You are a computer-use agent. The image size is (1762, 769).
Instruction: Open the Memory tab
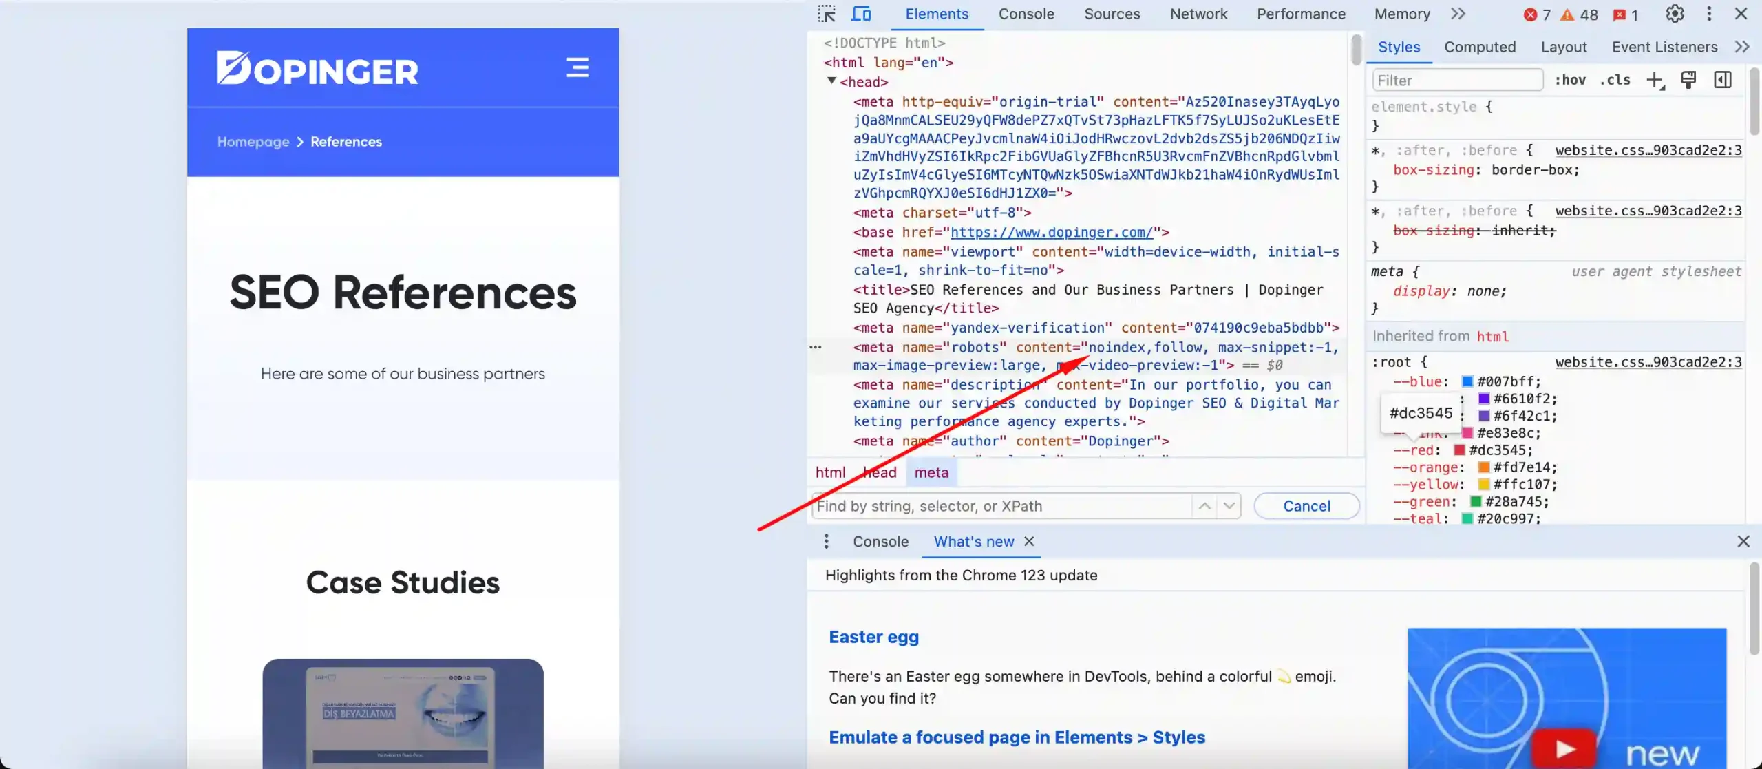coord(1402,14)
